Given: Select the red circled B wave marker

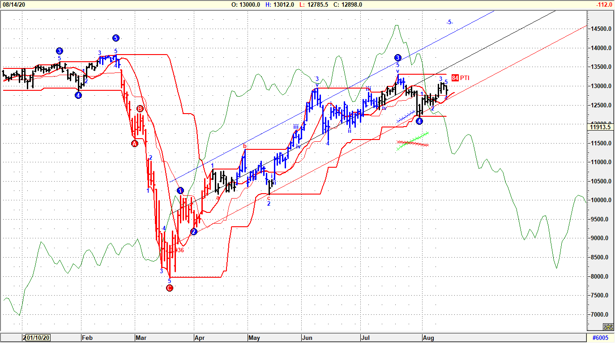Looking at the screenshot, I should pyautogui.click(x=140, y=109).
